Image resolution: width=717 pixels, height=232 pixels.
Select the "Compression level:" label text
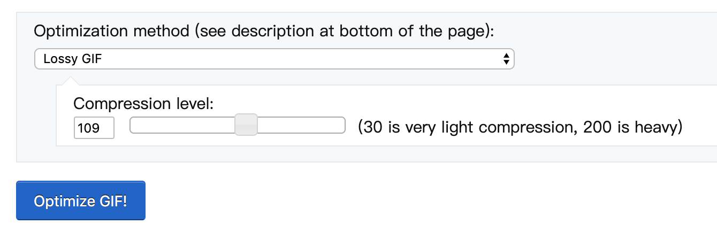click(x=143, y=103)
